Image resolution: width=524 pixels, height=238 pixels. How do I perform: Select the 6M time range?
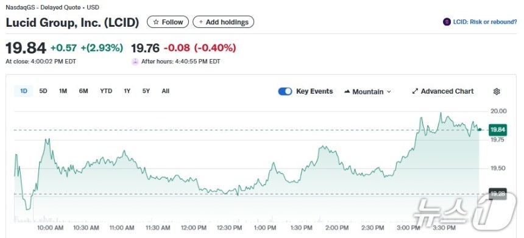pyautogui.click(x=83, y=91)
